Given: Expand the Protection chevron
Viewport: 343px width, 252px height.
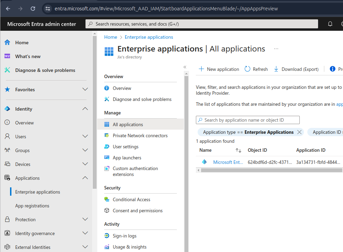Looking at the screenshot, I should (85, 219).
